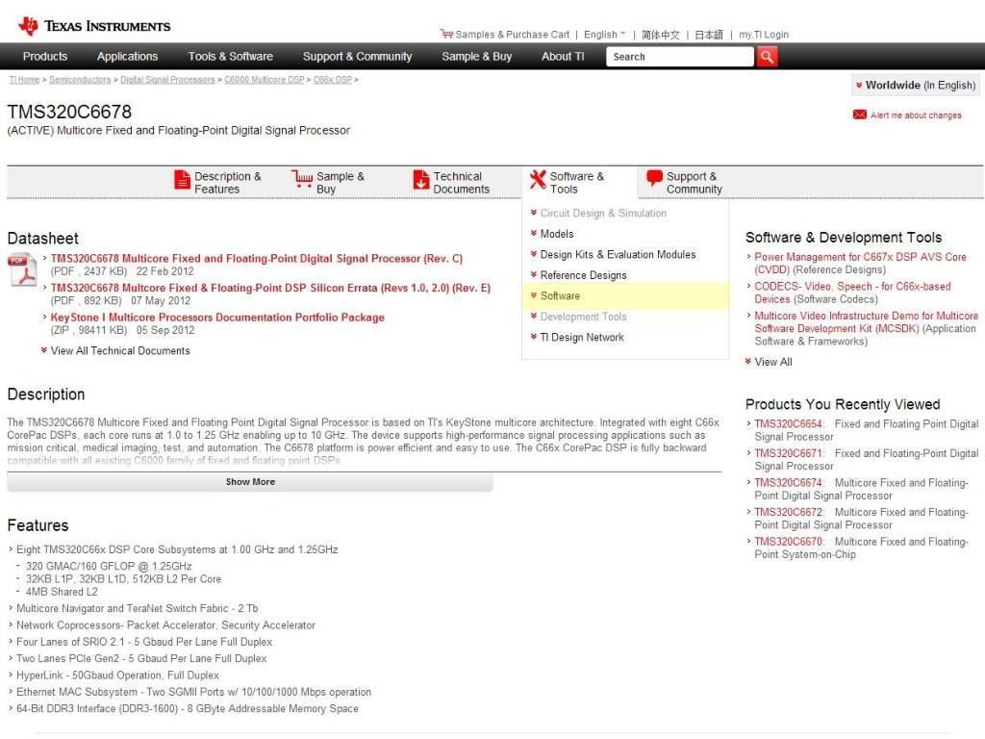
Task: Click Alert me about changes
Action: pyautogui.click(x=916, y=115)
